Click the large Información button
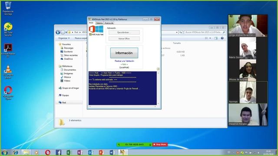278x156 pixels. coord(124,53)
